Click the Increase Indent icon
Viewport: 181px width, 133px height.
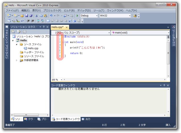click(x=33, y=21)
